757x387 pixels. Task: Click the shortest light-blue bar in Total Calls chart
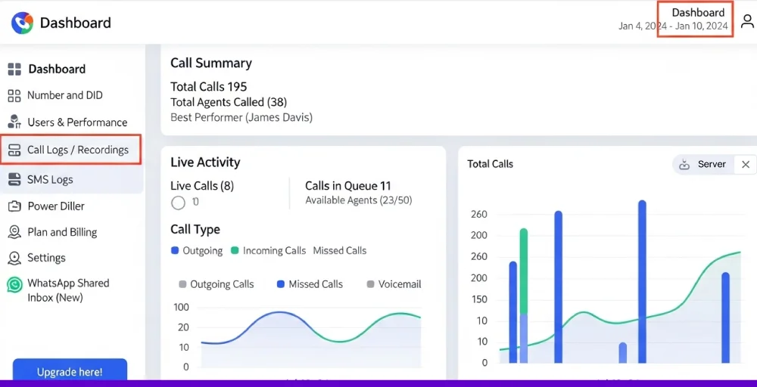(x=623, y=353)
